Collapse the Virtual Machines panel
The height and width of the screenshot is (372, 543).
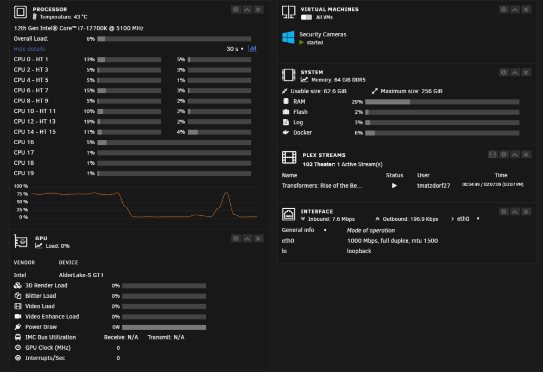515,10
